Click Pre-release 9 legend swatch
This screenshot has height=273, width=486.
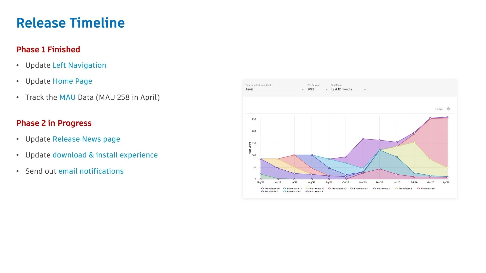point(307,192)
